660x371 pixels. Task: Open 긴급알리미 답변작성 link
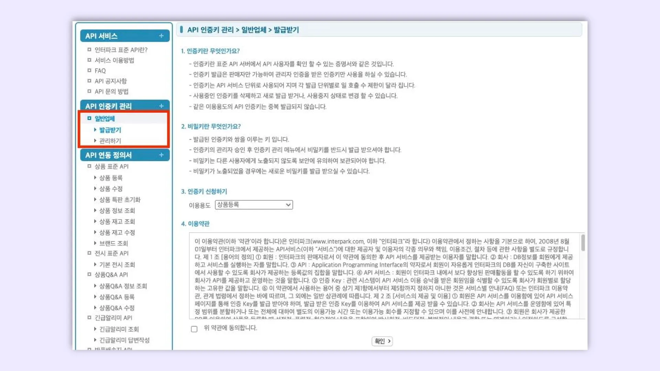tap(124, 340)
